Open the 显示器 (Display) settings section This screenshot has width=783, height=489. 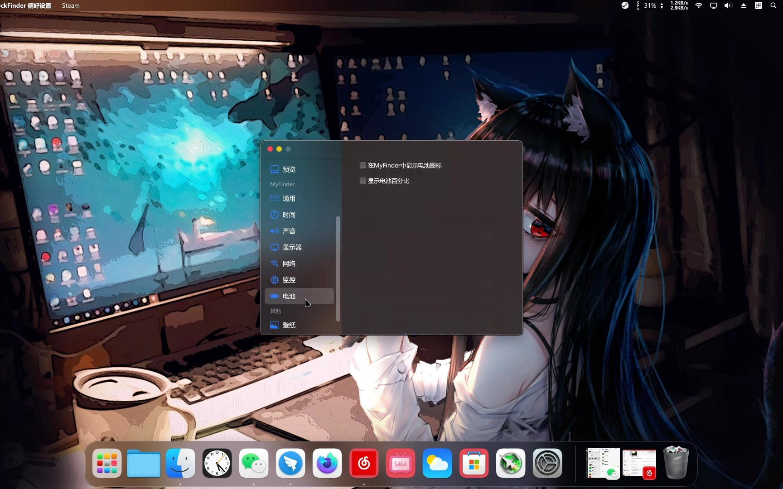pos(292,247)
